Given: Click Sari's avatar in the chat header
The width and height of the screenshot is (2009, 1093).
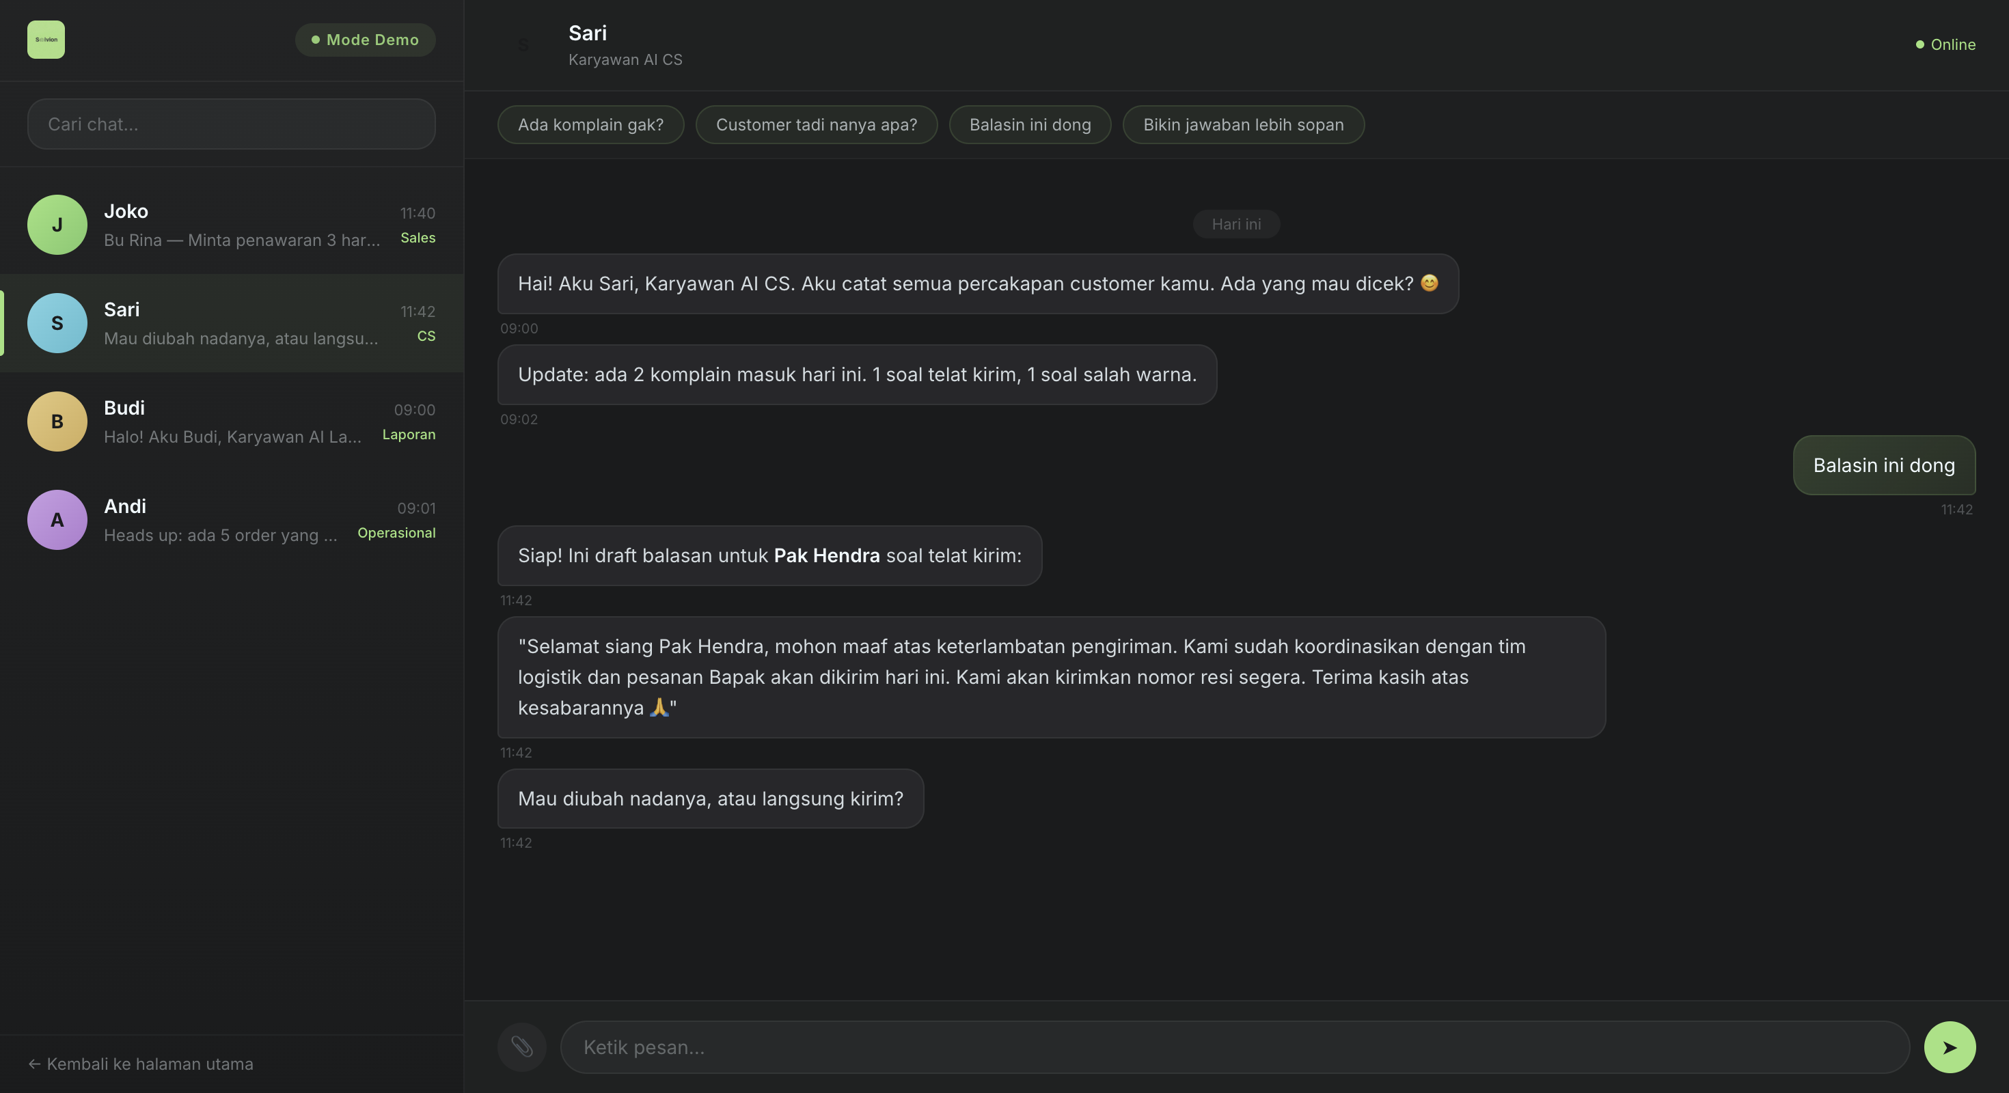Looking at the screenshot, I should coord(523,45).
